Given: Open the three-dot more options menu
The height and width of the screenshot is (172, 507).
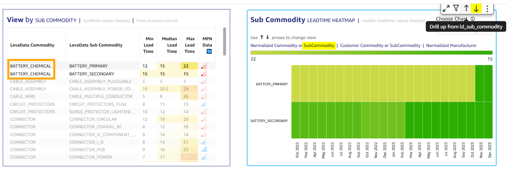Looking at the screenshot, I should coord(487,8).
